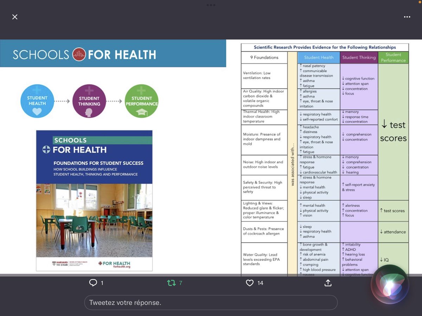422x316 pixels.
Task: Tap the 'cramping' entry
Action: point(309,265)
